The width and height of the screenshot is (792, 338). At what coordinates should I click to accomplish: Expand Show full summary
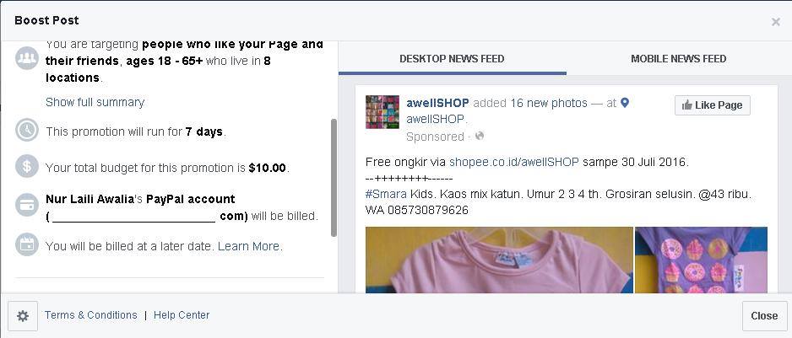click(x=95, y=102)
